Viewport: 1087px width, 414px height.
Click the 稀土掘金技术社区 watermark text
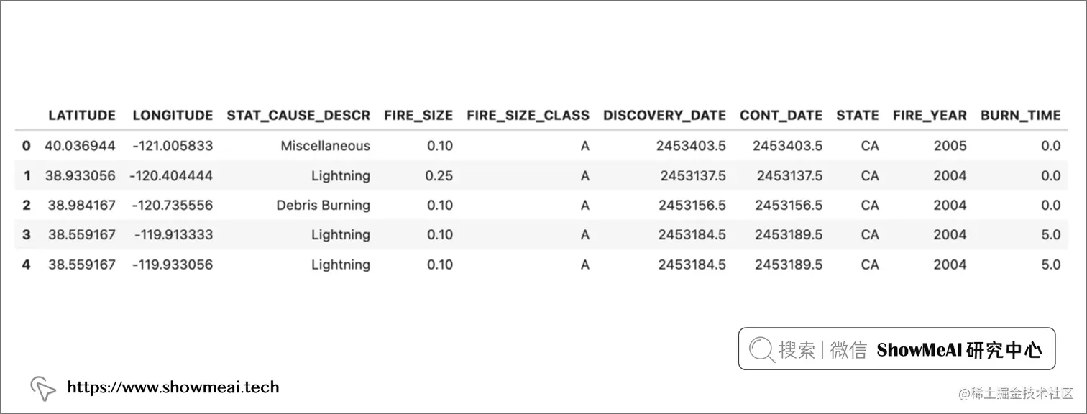click(1016, 393)
